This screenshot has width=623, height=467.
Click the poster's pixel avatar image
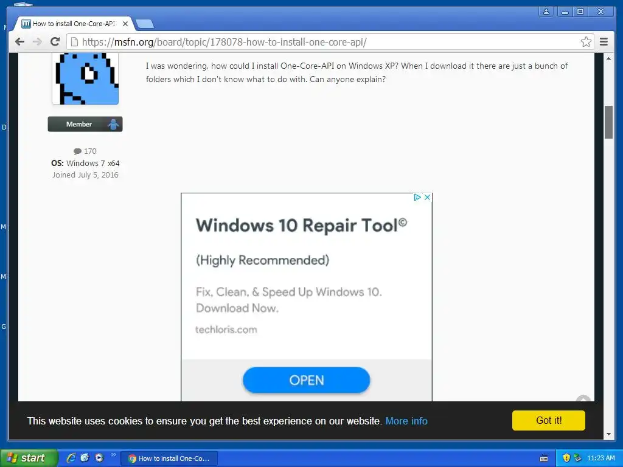[85, 78]
